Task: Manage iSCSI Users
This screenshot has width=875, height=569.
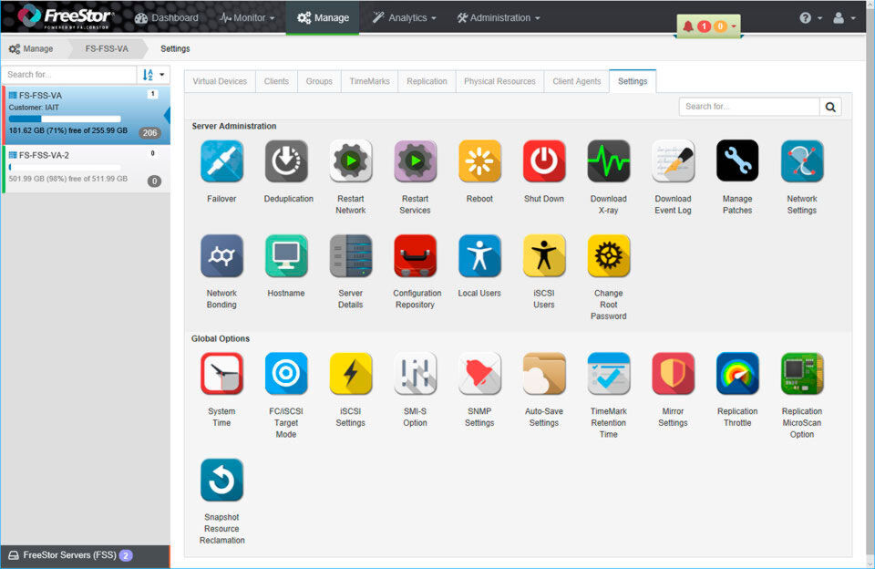Action: point(544,255)
